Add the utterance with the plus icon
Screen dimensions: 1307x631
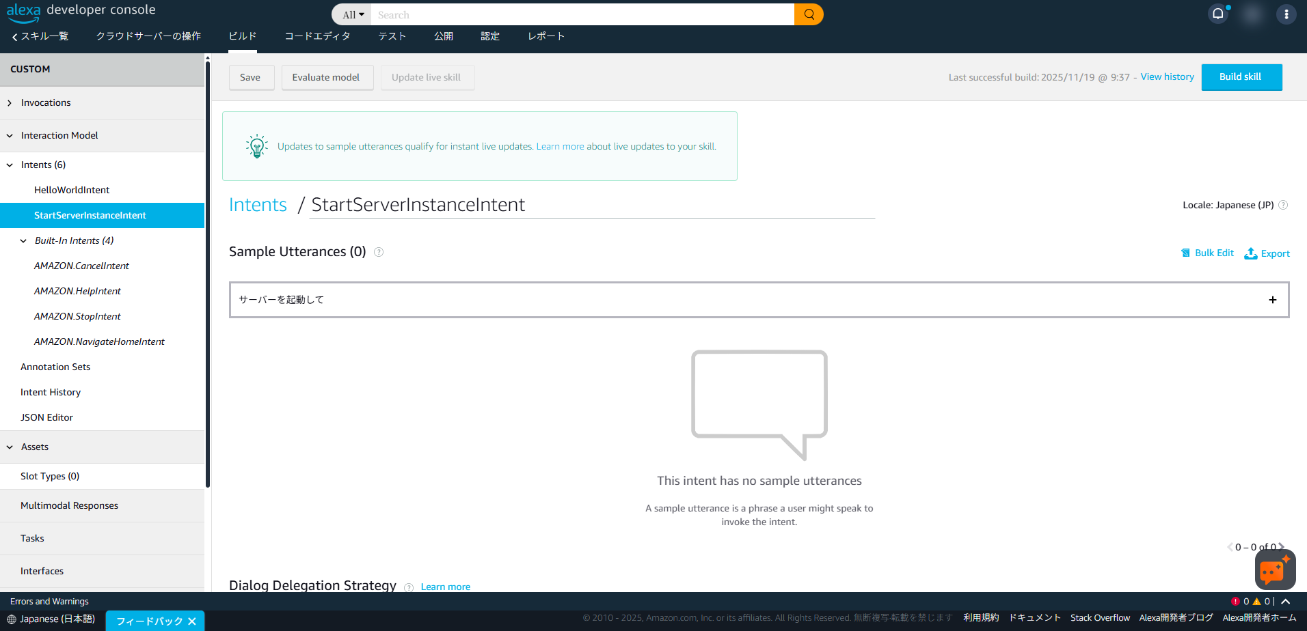coord(1272,300)
